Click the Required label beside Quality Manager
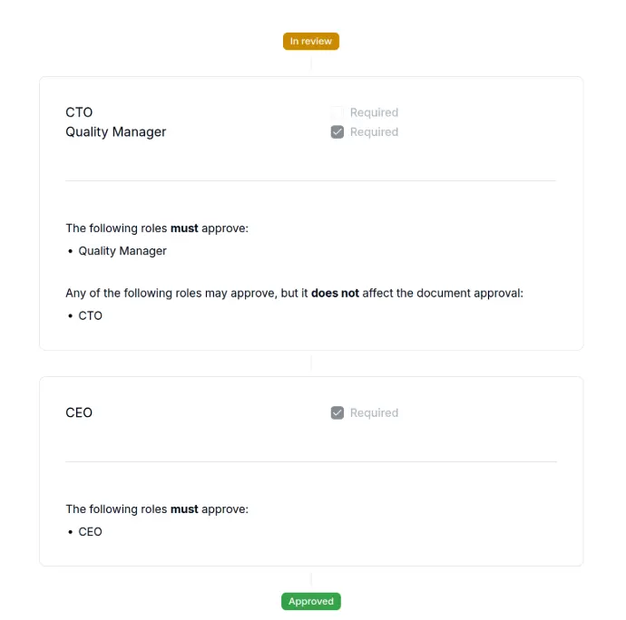Viewport: 626px width, 620px height. [x=374, y=132]
